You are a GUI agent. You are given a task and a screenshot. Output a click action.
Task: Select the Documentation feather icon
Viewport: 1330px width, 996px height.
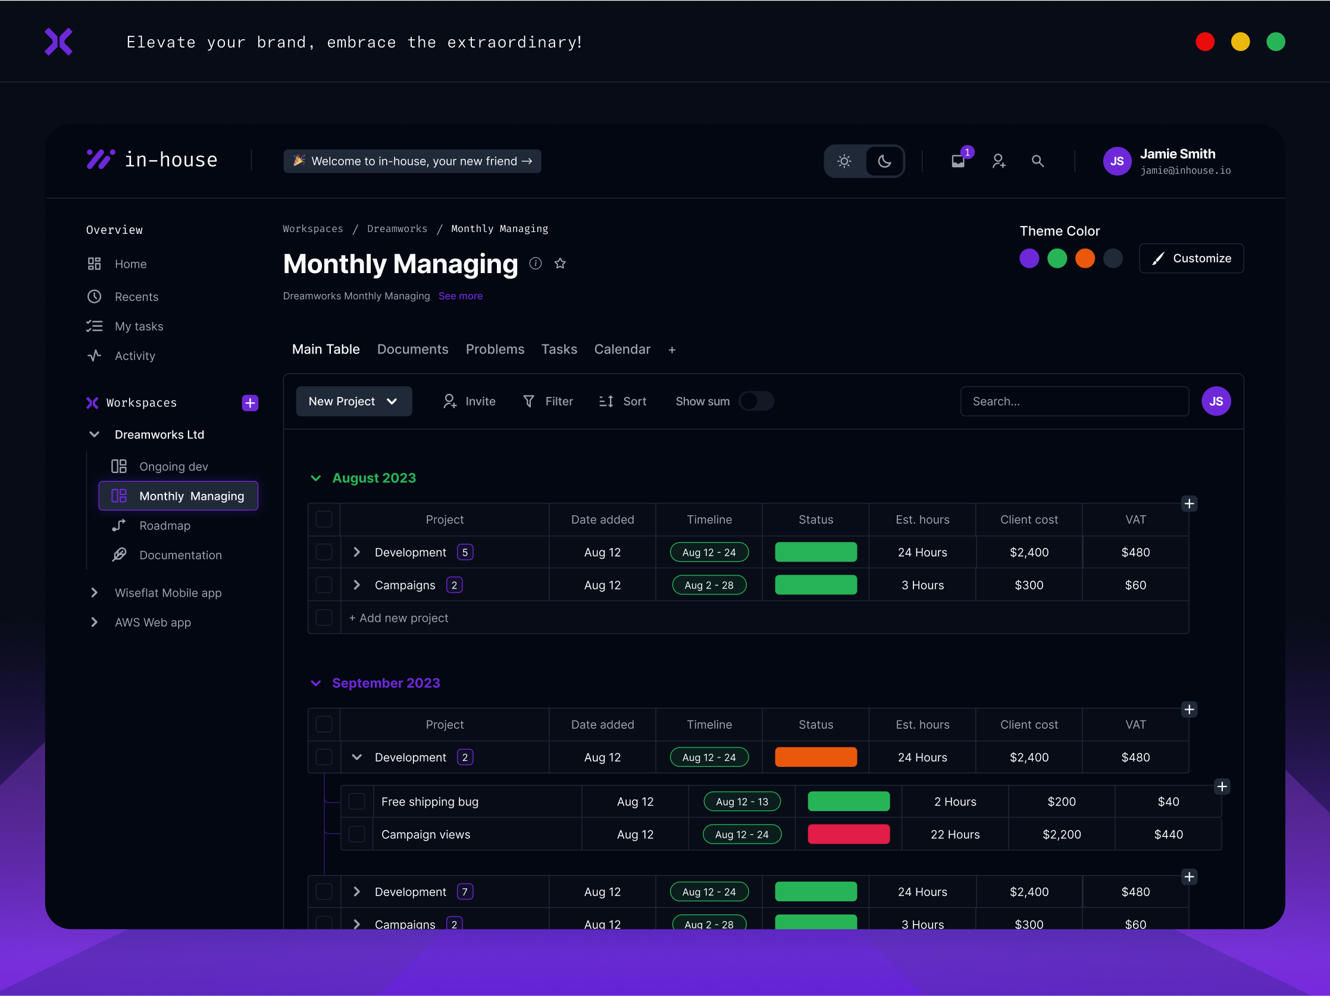(118, 555)
